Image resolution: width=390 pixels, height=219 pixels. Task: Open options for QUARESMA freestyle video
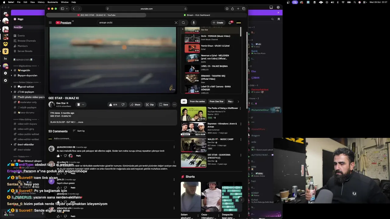[x=240, y=155]
